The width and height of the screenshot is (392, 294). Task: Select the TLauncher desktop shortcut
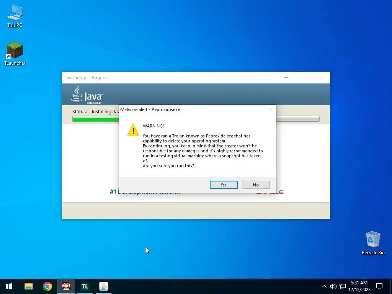coord(15,54)
